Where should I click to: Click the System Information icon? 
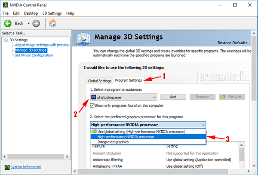point(7,167)
